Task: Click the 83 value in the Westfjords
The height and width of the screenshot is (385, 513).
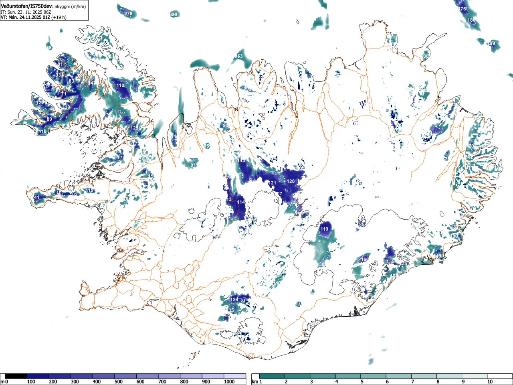Action: click(71, 81)
